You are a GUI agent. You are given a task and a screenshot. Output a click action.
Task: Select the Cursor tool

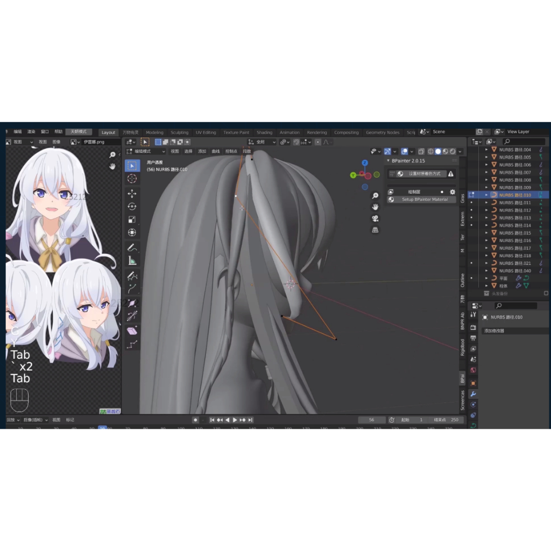pos(132,179)
